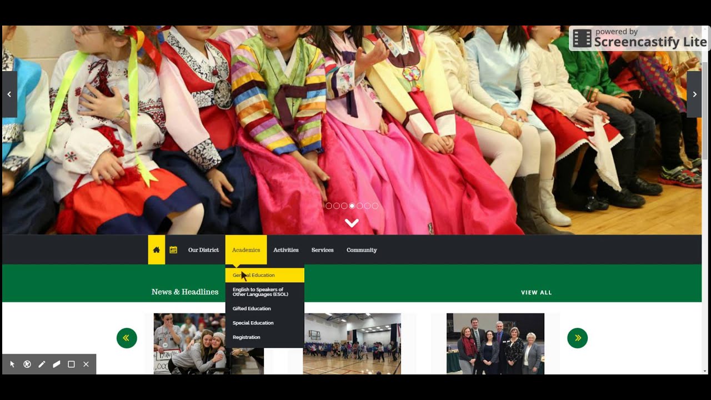Toggle the Screencastify focus mouse tool

point(27,364)
